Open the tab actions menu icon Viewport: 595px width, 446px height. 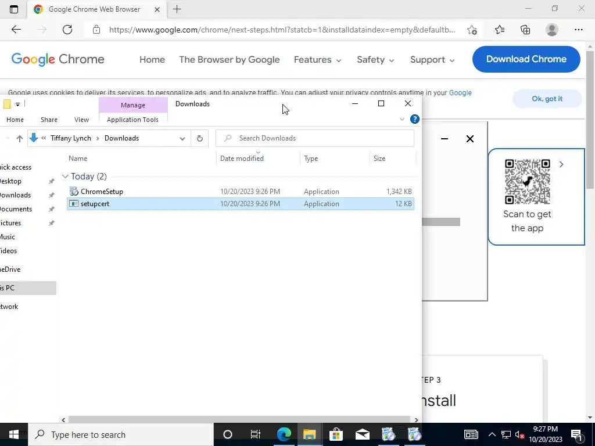click(14, 9)
